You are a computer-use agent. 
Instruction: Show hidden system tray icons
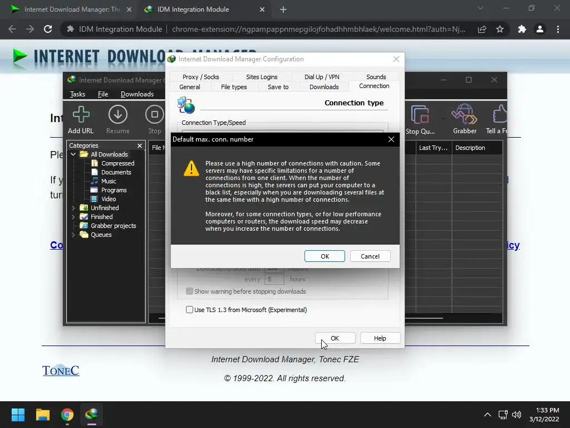(x=488, y=415)
